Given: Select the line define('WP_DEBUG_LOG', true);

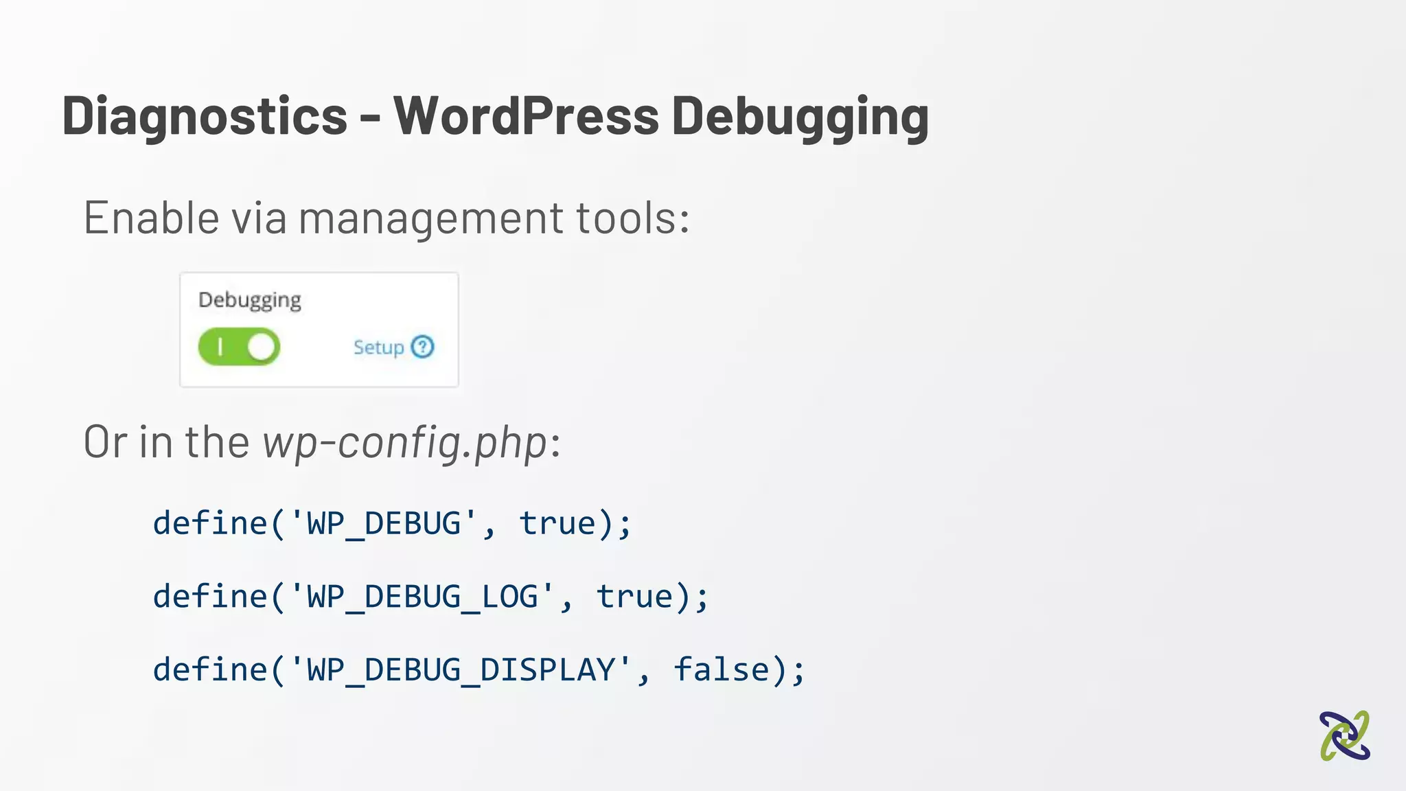Looking at the screenshot, I should pyautogui.click(x=430, y=597).
